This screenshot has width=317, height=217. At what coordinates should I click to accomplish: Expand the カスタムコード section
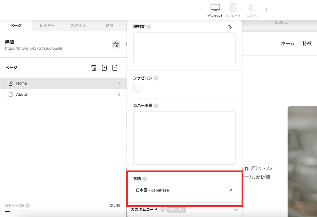(x=235, y=210)
